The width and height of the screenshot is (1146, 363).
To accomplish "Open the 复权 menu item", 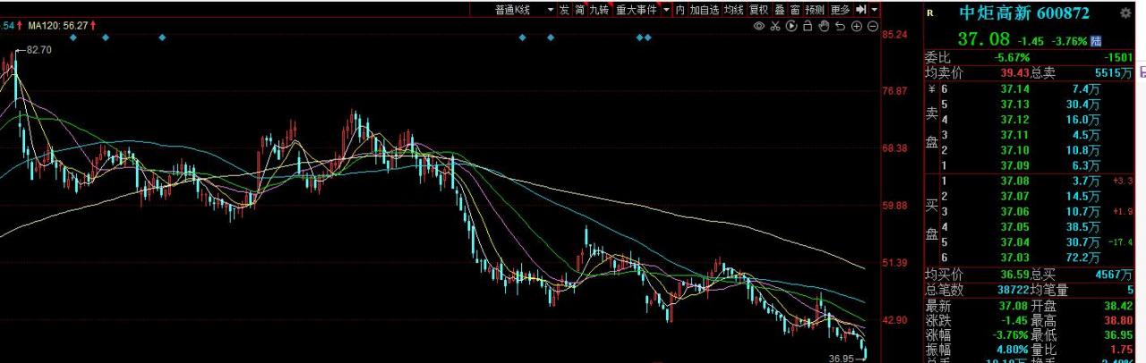I will 758,10.
